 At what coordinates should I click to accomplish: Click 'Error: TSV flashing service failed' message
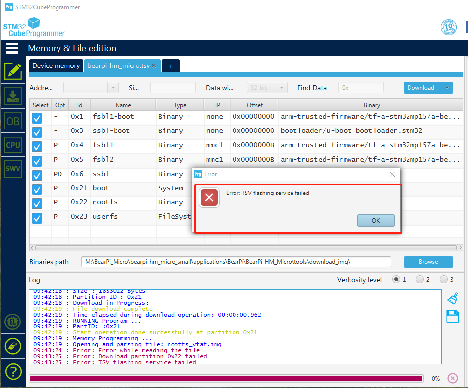coord(267,193)
